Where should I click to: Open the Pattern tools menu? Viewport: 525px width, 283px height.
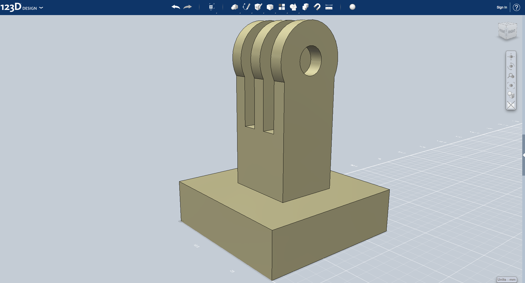tap(282, 7)
